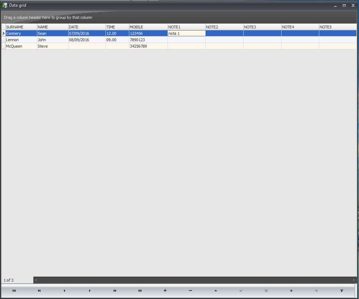The height and width of the screenshot is (299, 359).
Task: Insert a new record with plus button
Action: 165,291
